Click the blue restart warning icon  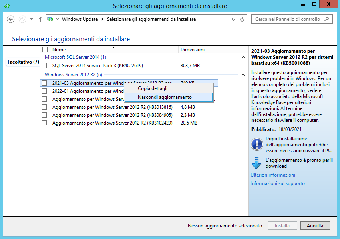[257, 144]
